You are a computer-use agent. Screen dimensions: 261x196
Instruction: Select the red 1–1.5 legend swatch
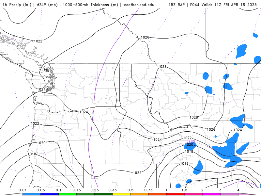176,194
